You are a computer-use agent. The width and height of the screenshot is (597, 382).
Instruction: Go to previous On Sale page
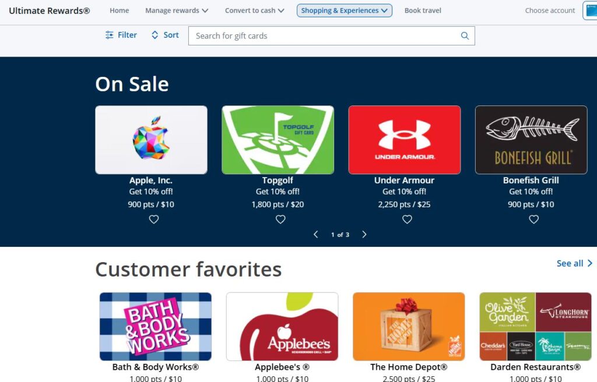point(315,234)
